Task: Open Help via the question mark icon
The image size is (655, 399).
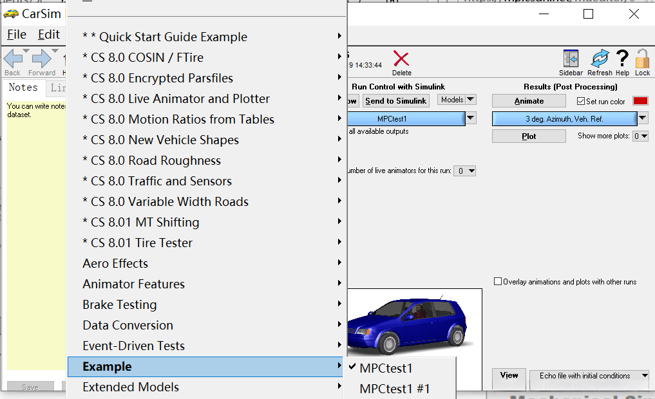Action: click(x=622, y=59)
